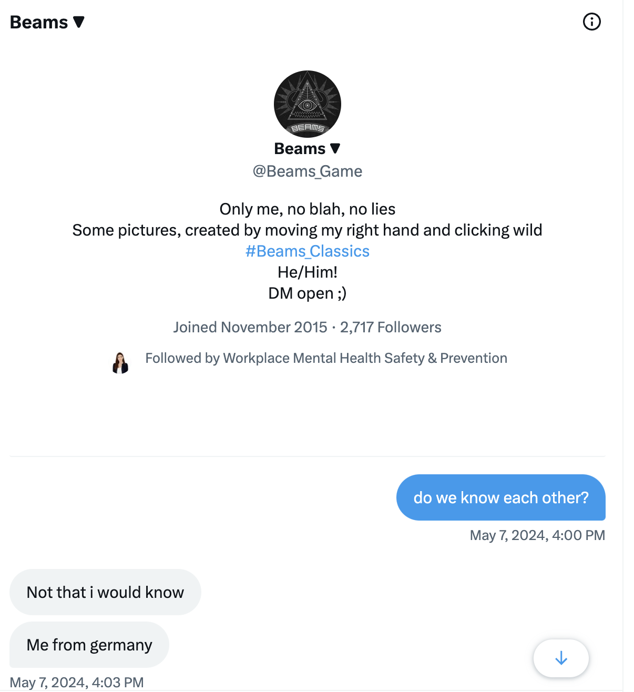The width and height of the screenshot is (634, 692).
Task: Select the 'do we know each other?' bubble
Action: [501, 497]
